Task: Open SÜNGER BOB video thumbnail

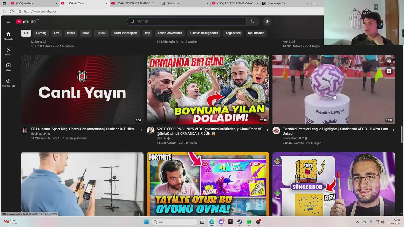Action: [x=334, y=184]
